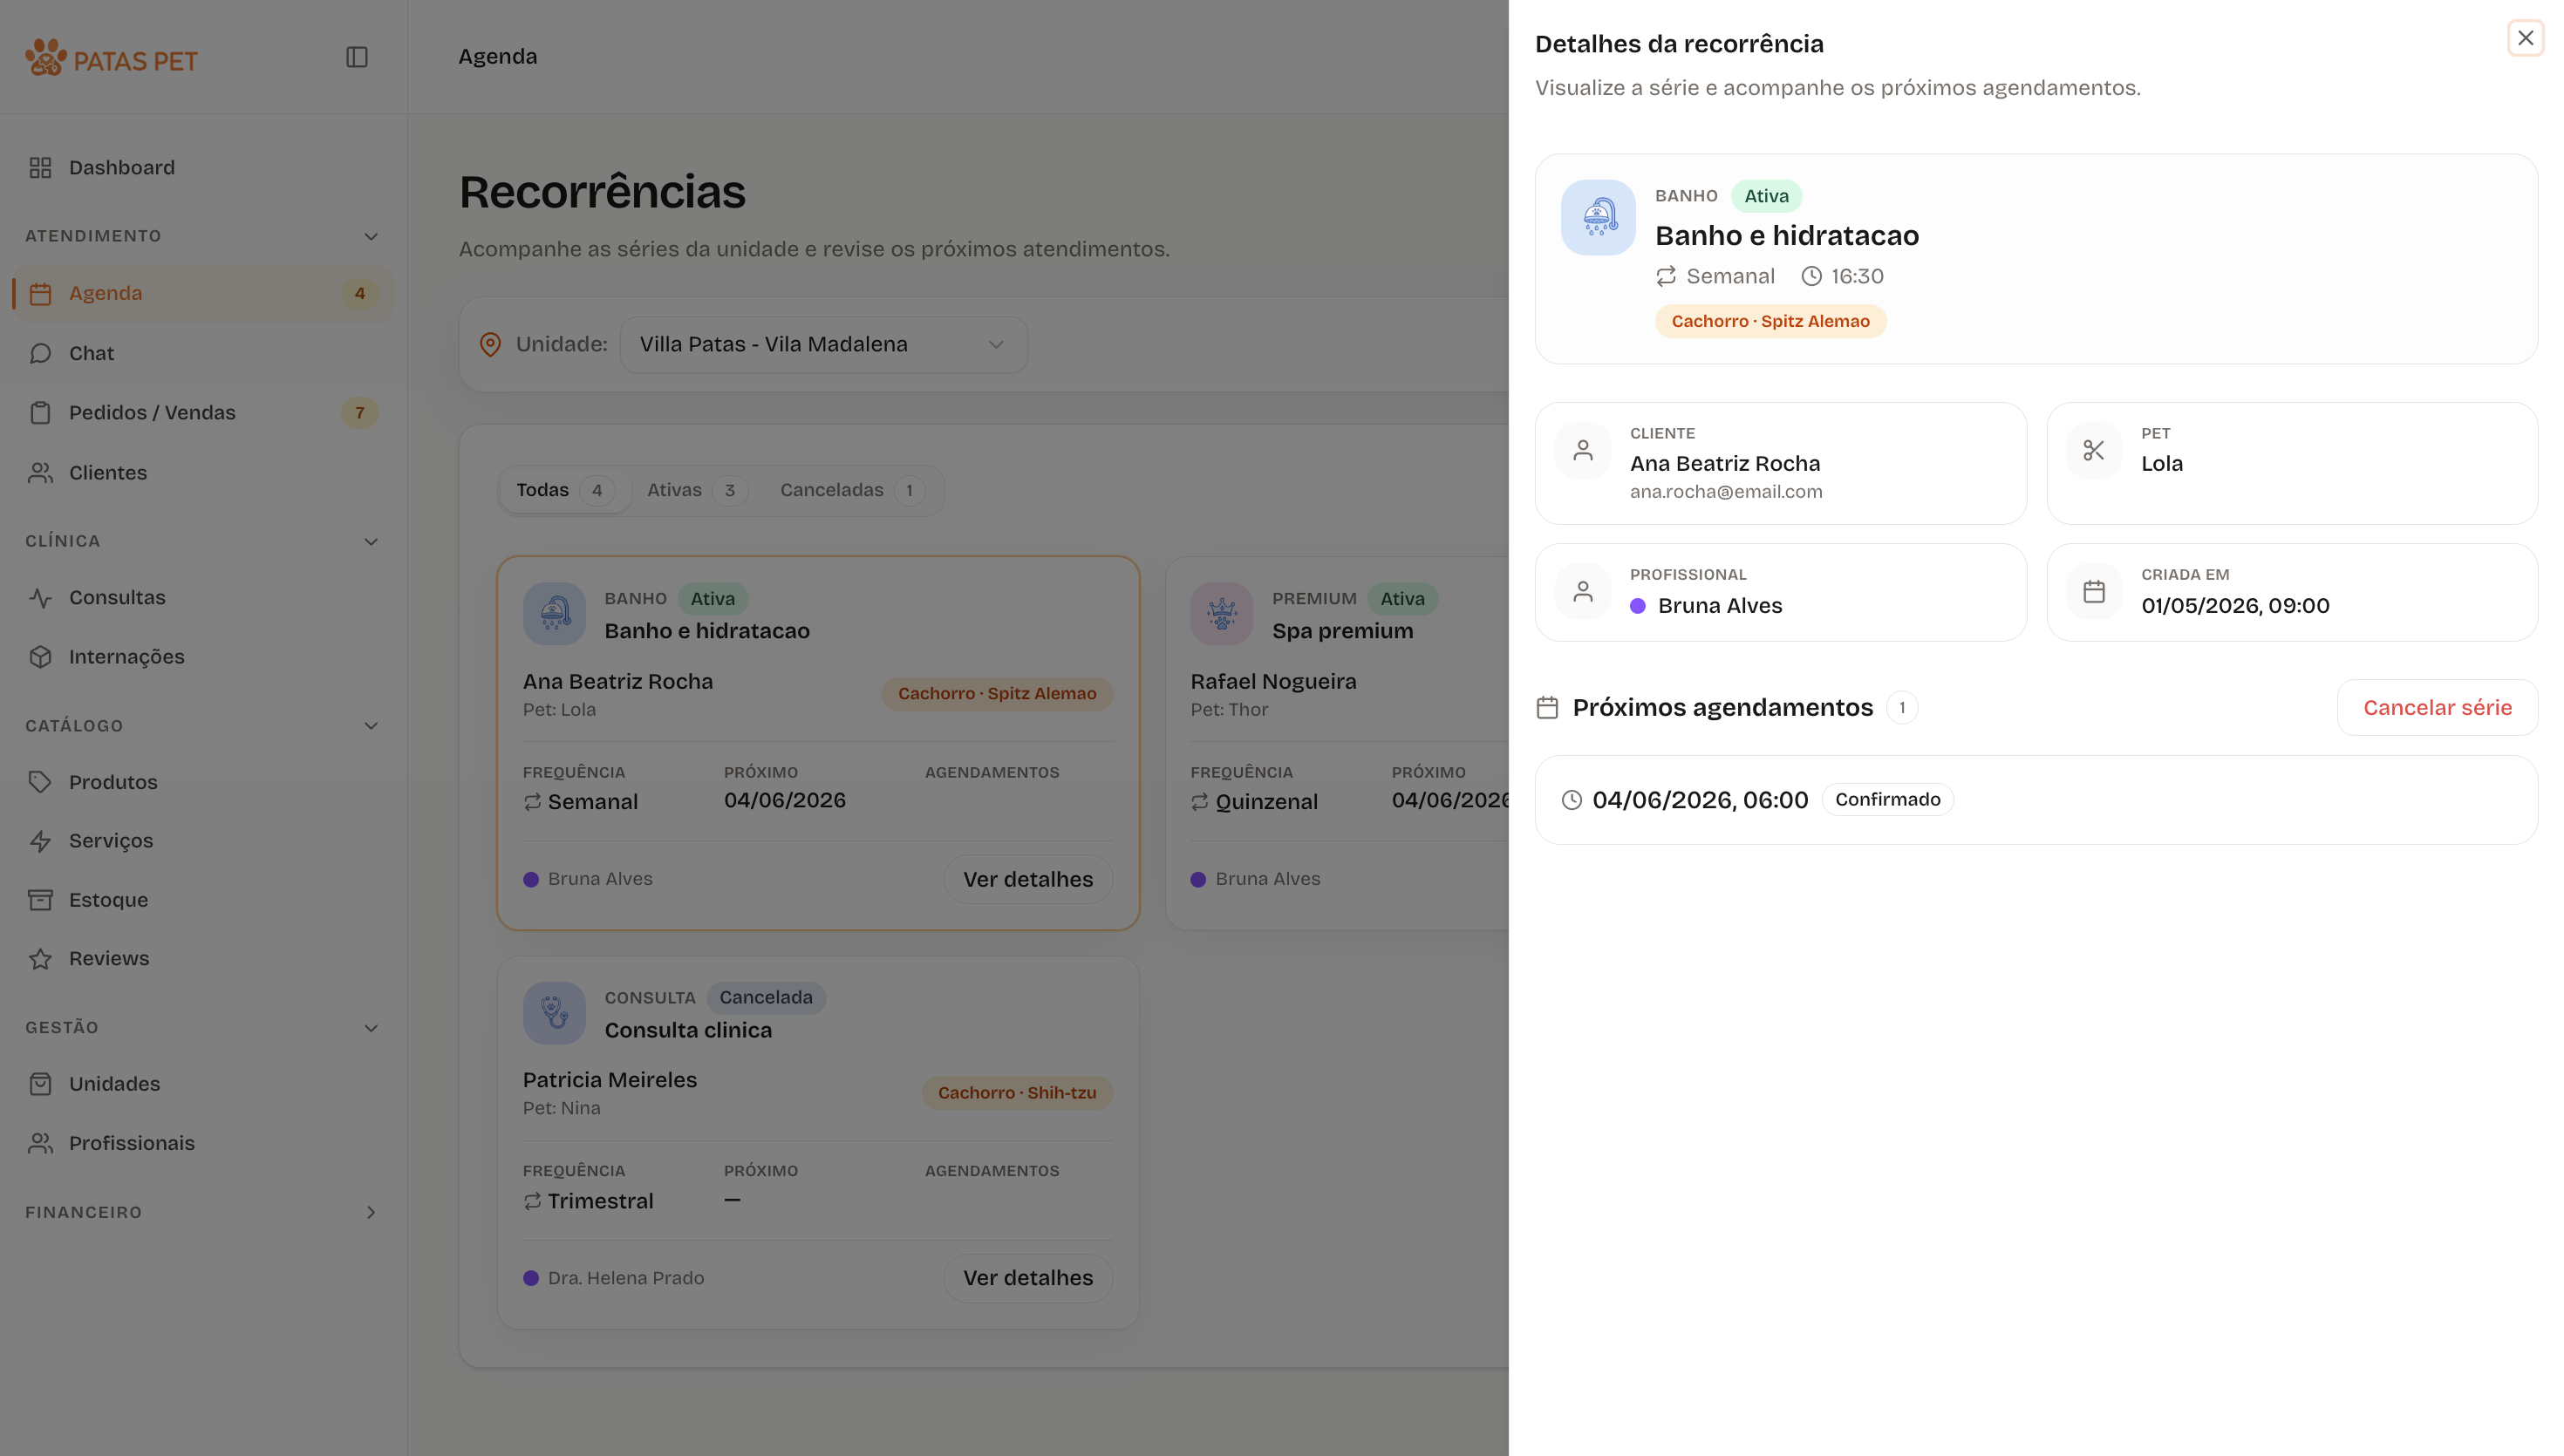Click the Unidades store icon

click(40, 1084)
